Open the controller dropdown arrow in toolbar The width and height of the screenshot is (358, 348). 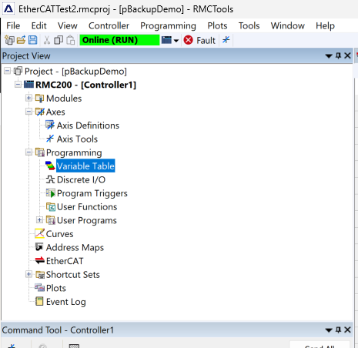coord(176,41)
